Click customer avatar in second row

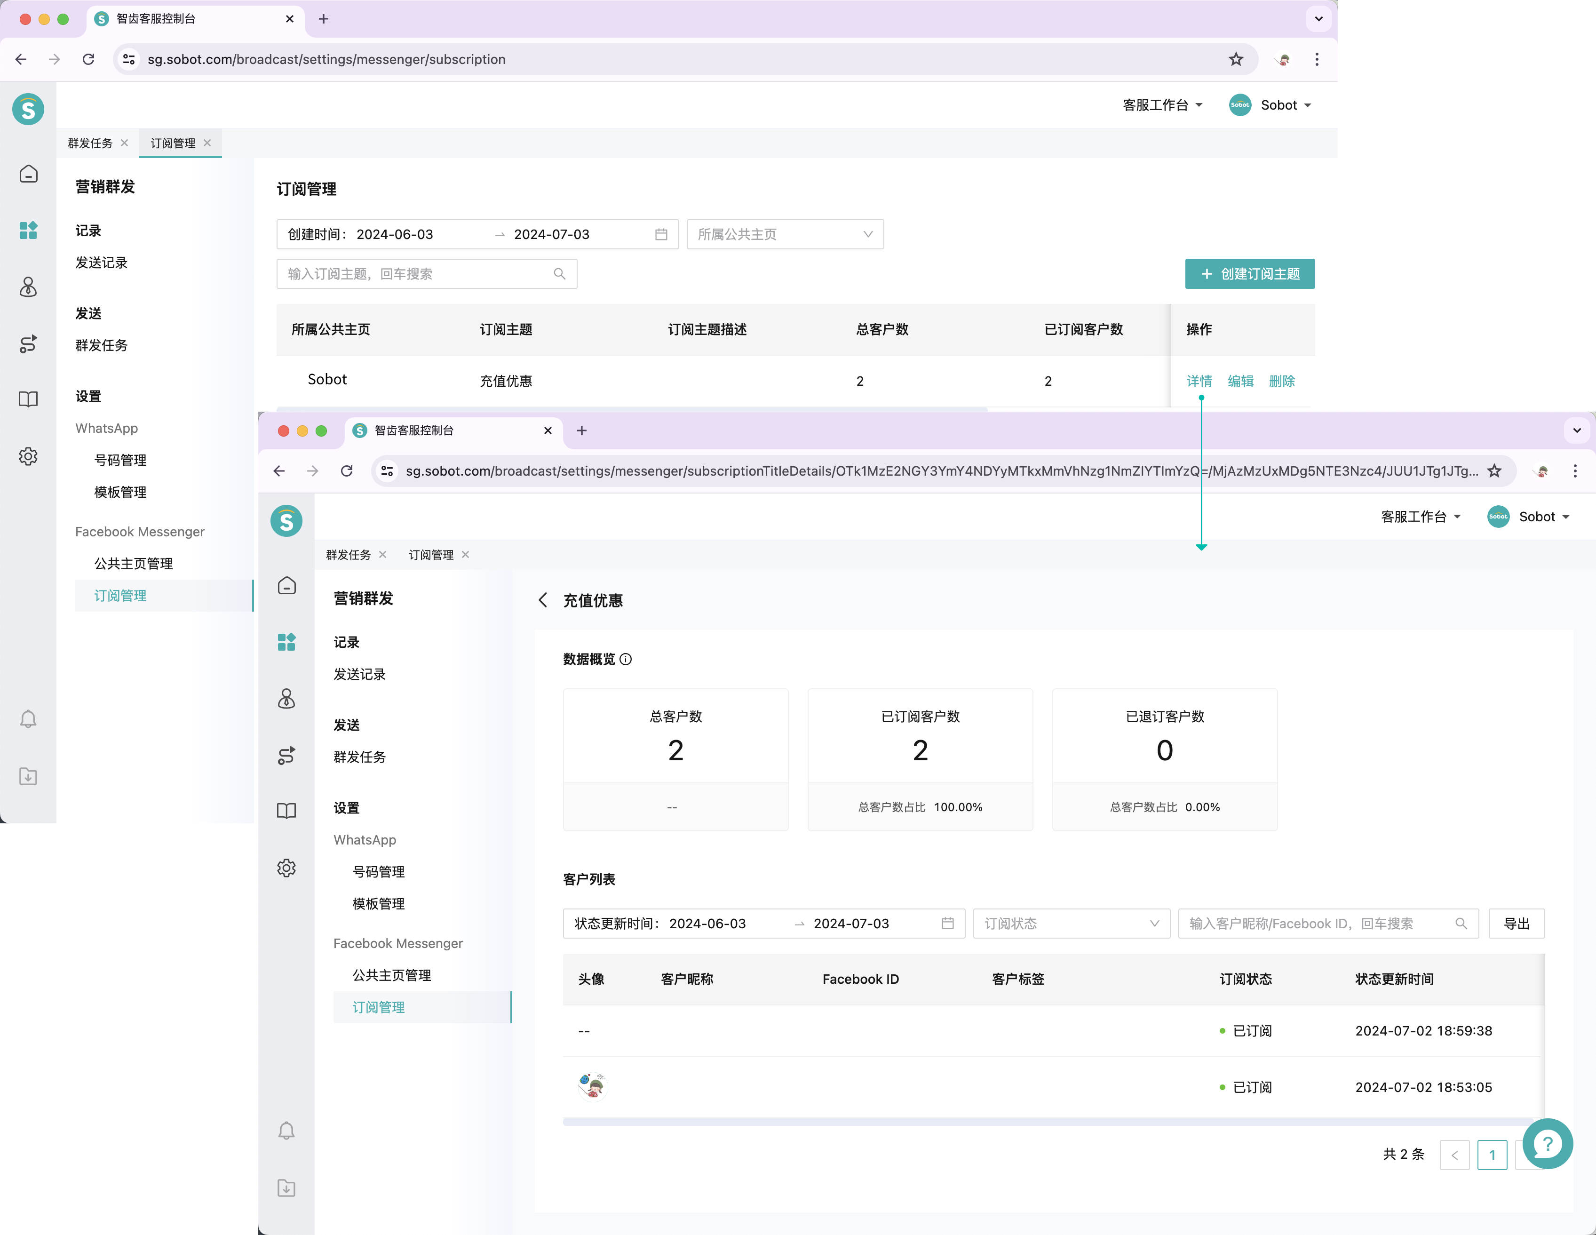[x=592, y=1087]
